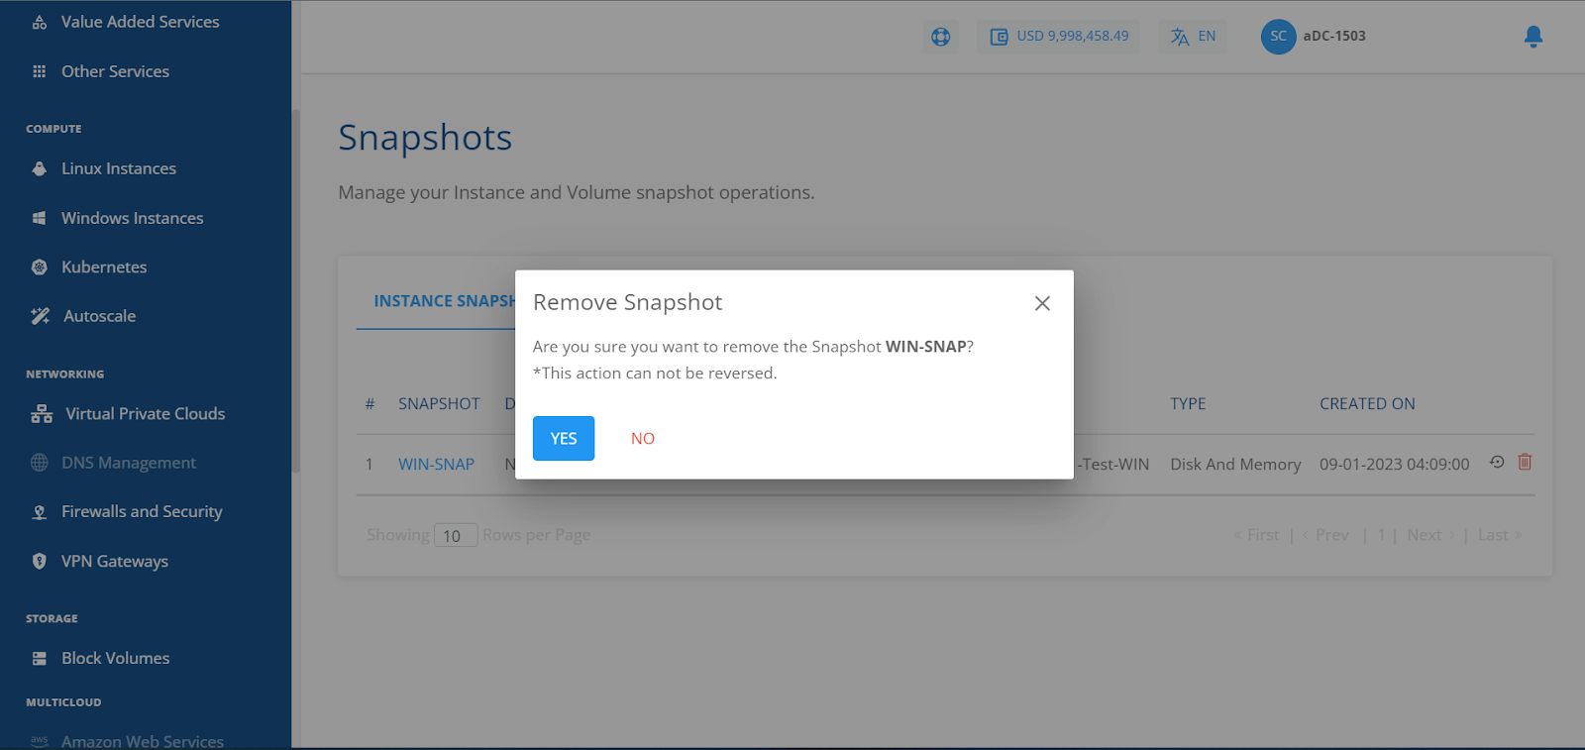Open VPN Gateways
Image resolution: width=1585 pixels, height=750 pixels.
115,561
